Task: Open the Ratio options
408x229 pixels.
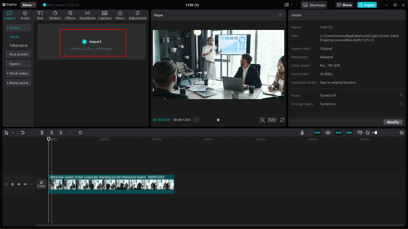Action: (x=272, y=120)
